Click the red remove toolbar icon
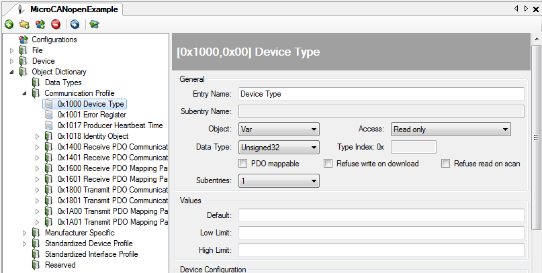Screen dimensions: 542x273 tap(56, 24)
